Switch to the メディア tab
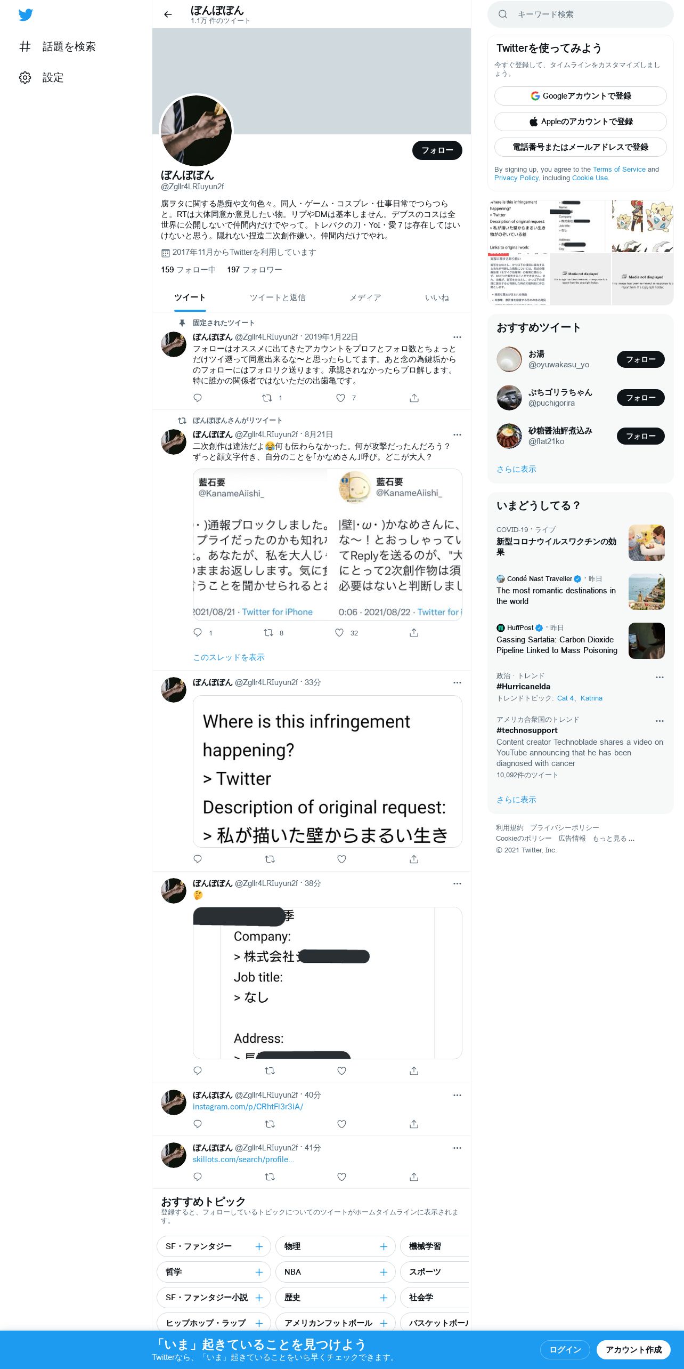Image resolution: width=684 pixels, height=1369 pixels. point(365,297)
